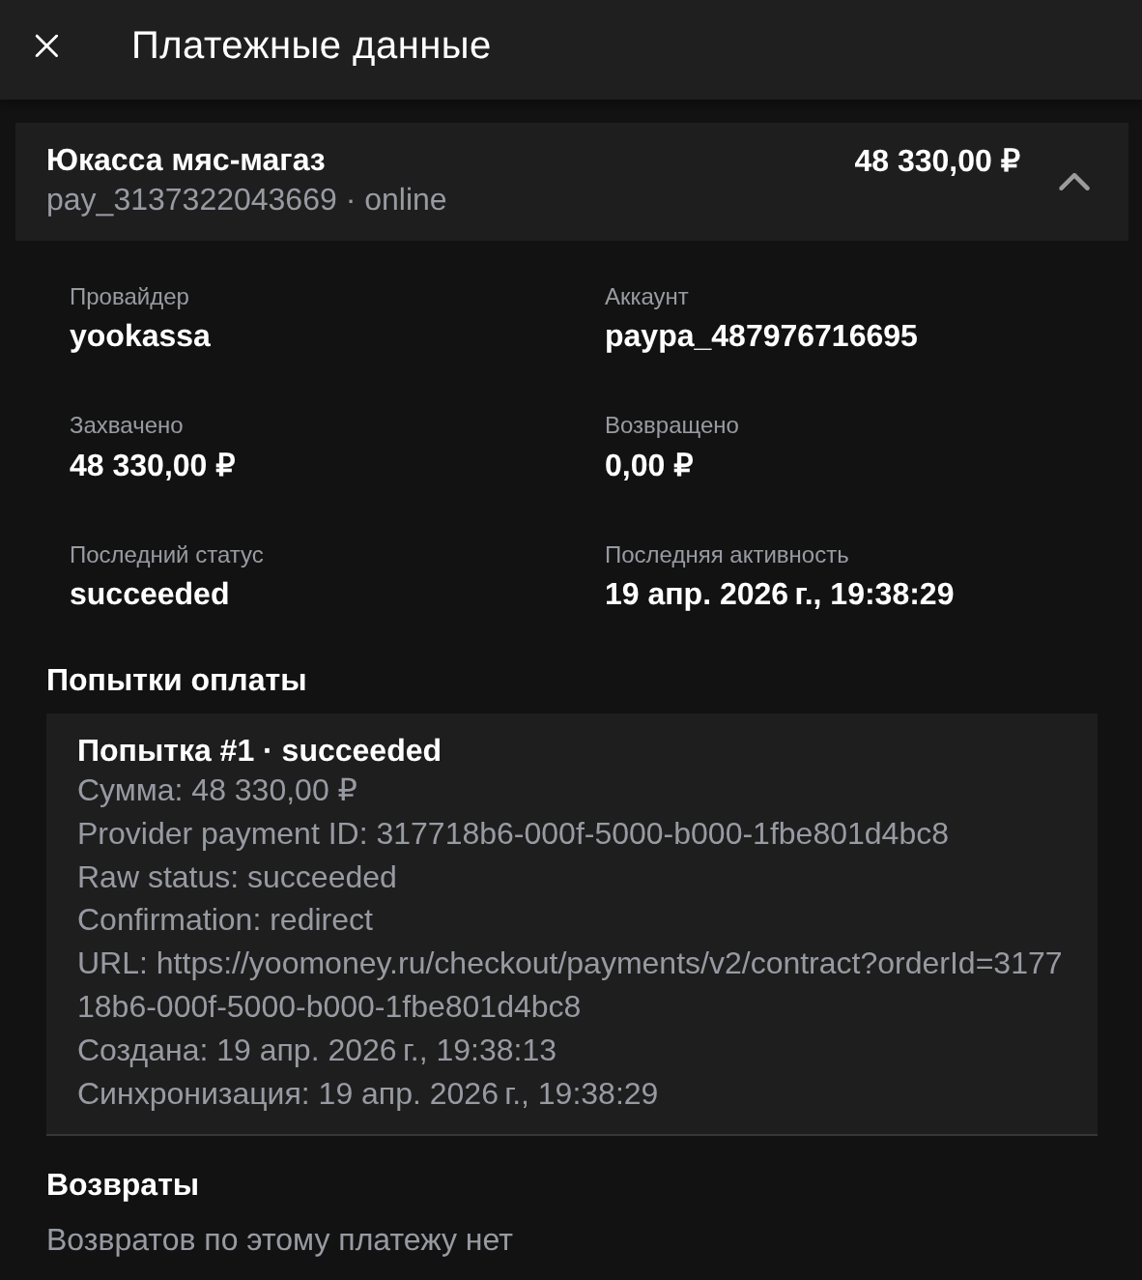Click the Юкасса мяс-магаз merchant title
Screen dimensions: 1142x1280
[186, 160]
